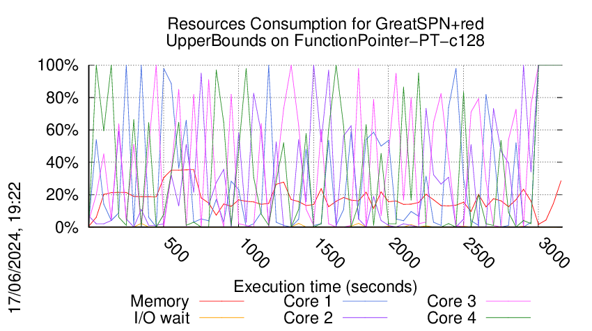Click the 'Core 4' legend label
This screenshot has width=592, height=331.
coord(451,318)
